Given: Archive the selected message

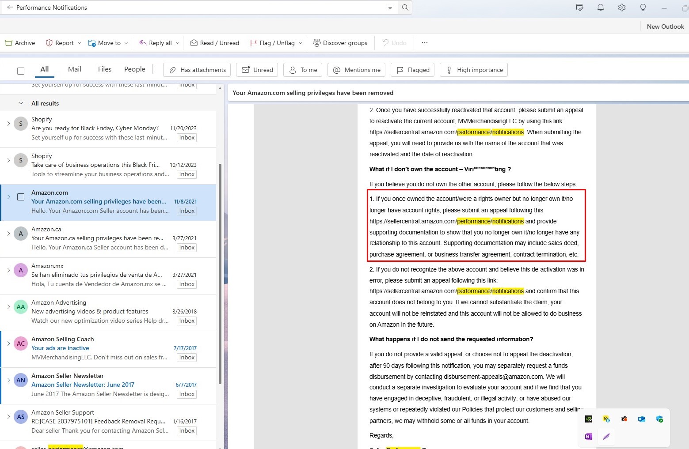Looking at the screenshot, I should (20, 43).
